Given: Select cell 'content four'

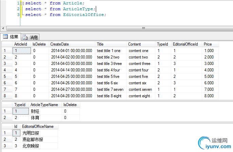Looking at the screenshot, I should coord(141,70).
